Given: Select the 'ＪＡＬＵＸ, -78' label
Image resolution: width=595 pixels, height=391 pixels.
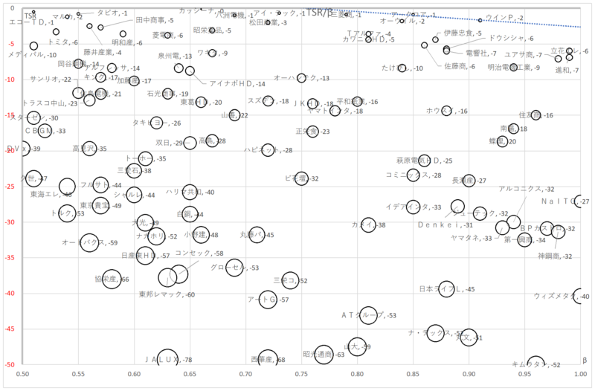Looking at the screenshot, I should pyautogui.click(x=169, y=360).
